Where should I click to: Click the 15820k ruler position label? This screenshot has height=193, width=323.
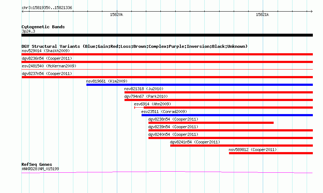(x=116, y=14)
